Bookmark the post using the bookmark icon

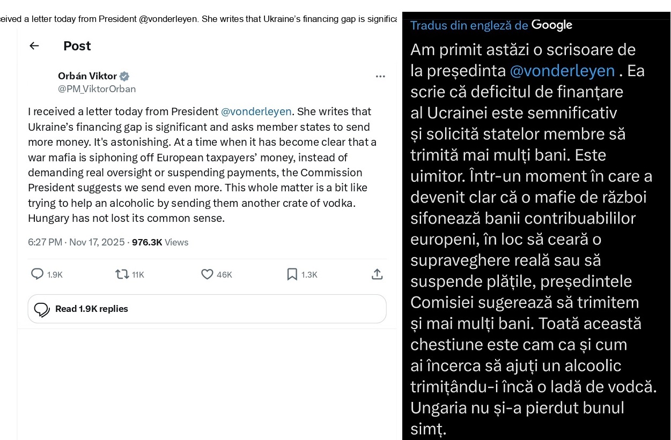click(292, 274)
